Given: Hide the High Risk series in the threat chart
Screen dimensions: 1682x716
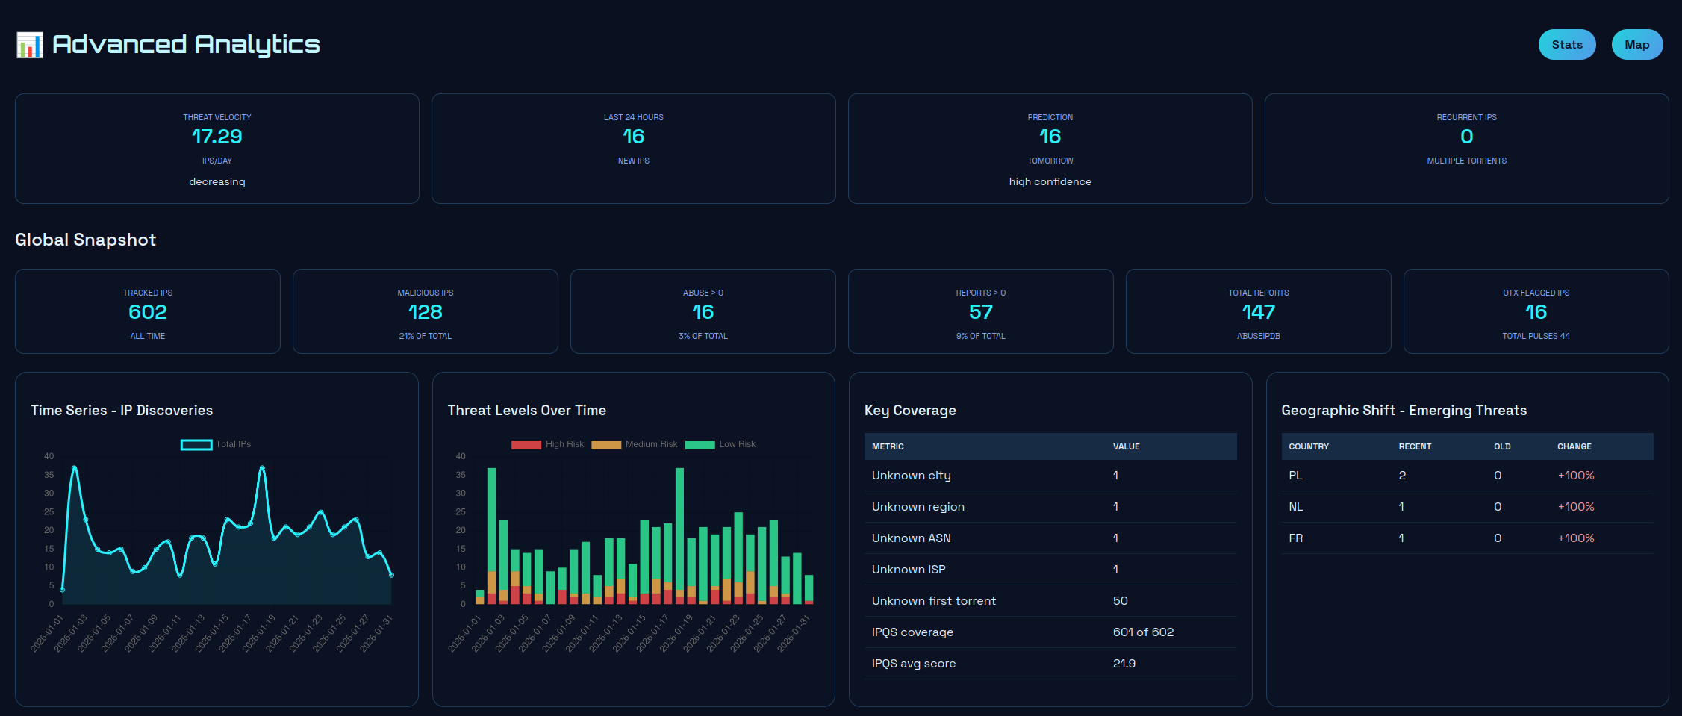Looking at the screenshot, I should [x=547, y=443].
